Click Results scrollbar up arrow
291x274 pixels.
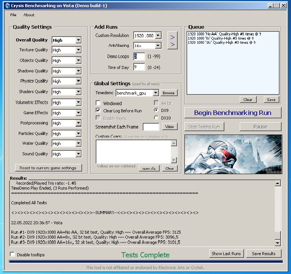coord(277,183)
